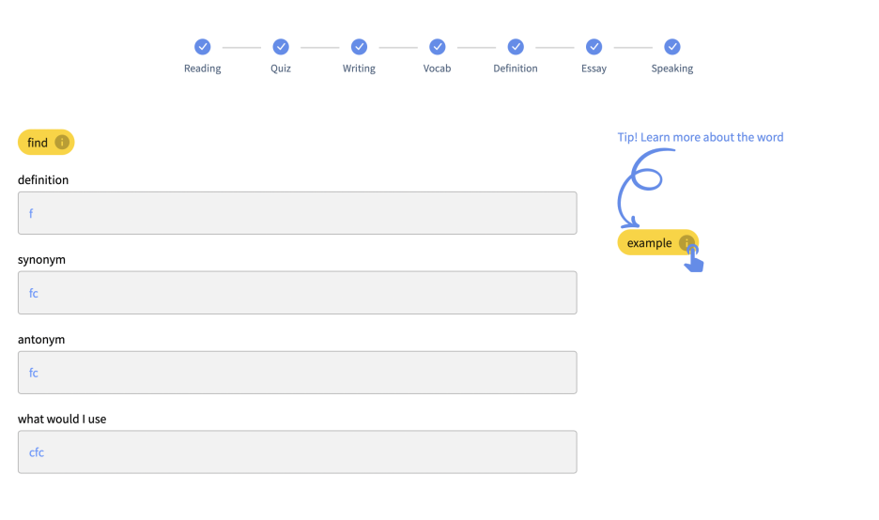Go to the Quiz step label
Image resolution: width=879 pixels, height=520 pixels.
[281, 69]
